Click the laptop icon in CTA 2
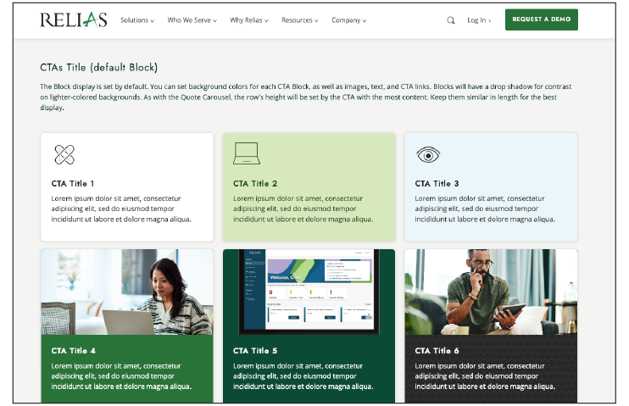 pyautogui.click(x=246, y=153)
